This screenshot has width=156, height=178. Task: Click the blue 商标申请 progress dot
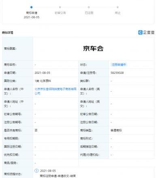pyautogui.click(x=32, y=7)
